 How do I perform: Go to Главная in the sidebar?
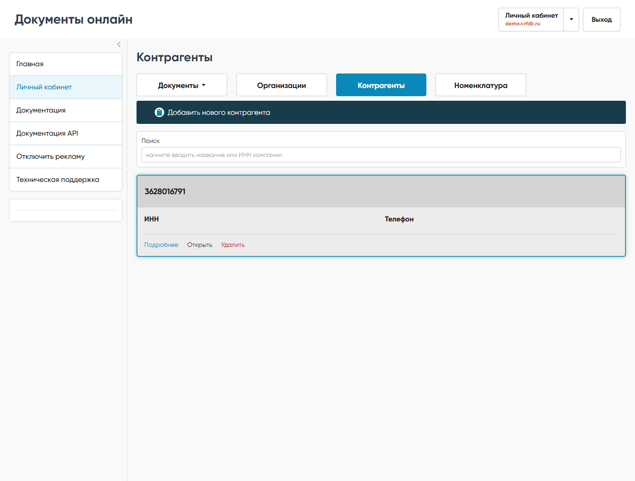click(x=66, y=64)
